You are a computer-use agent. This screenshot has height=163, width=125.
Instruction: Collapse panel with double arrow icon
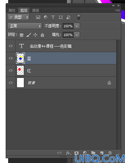[113, 5]
